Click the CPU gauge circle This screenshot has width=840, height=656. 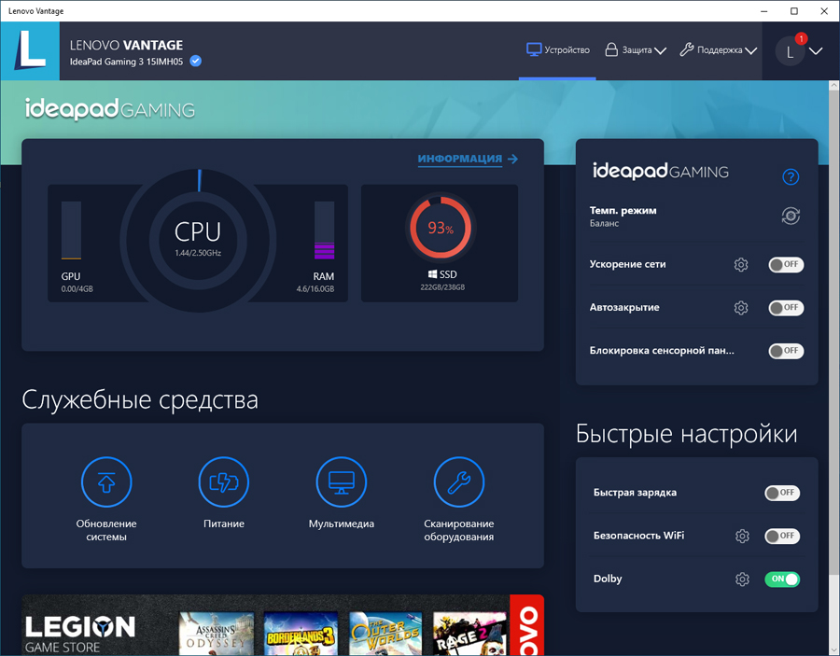pyautogui.click(x=198, y=241)
